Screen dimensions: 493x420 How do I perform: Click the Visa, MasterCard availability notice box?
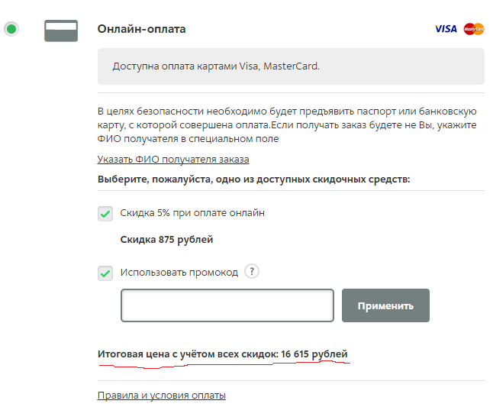click(291, 66)
